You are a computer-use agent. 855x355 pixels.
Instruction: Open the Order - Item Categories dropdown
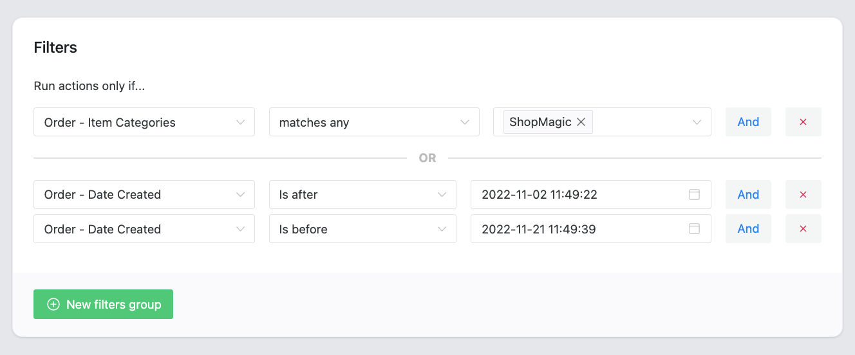(144, 122)
